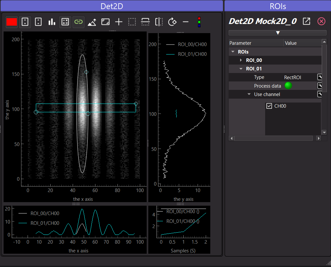The width and height of the screenshot is (331, 267).
Task: Click the second vertical arrows scale icon
Action: (38, 22)
